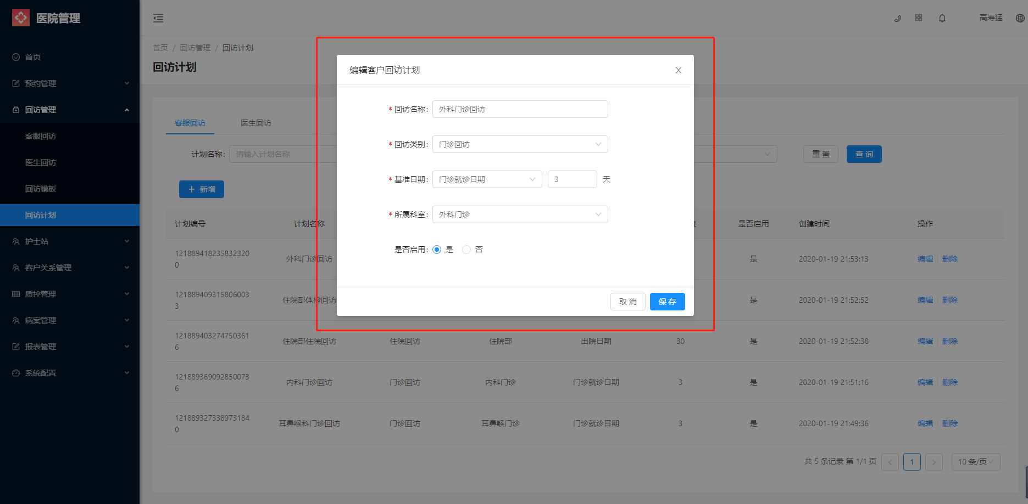This screenshot has width=1028, height=504.
Task: Click the 客户关系管理 sidebar icon
Action: (16, 268)
